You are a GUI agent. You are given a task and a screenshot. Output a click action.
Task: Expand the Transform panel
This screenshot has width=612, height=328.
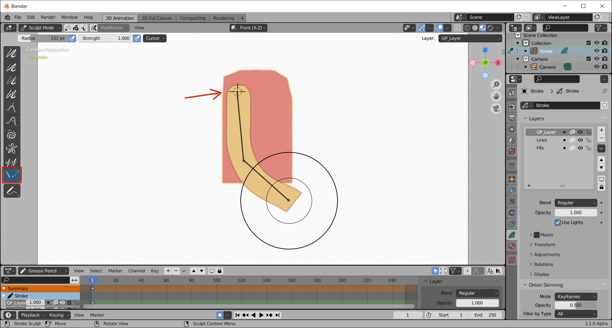[544, 245]
